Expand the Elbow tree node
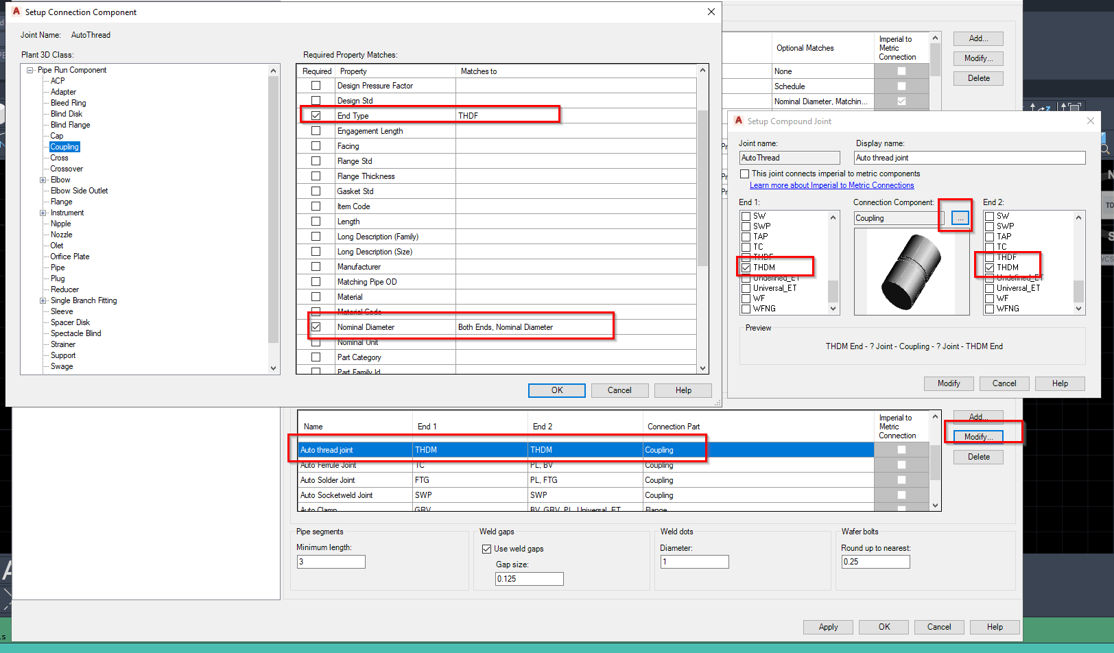The width and height of the screenshot is (1114, 653). click(x=43, y=179)
